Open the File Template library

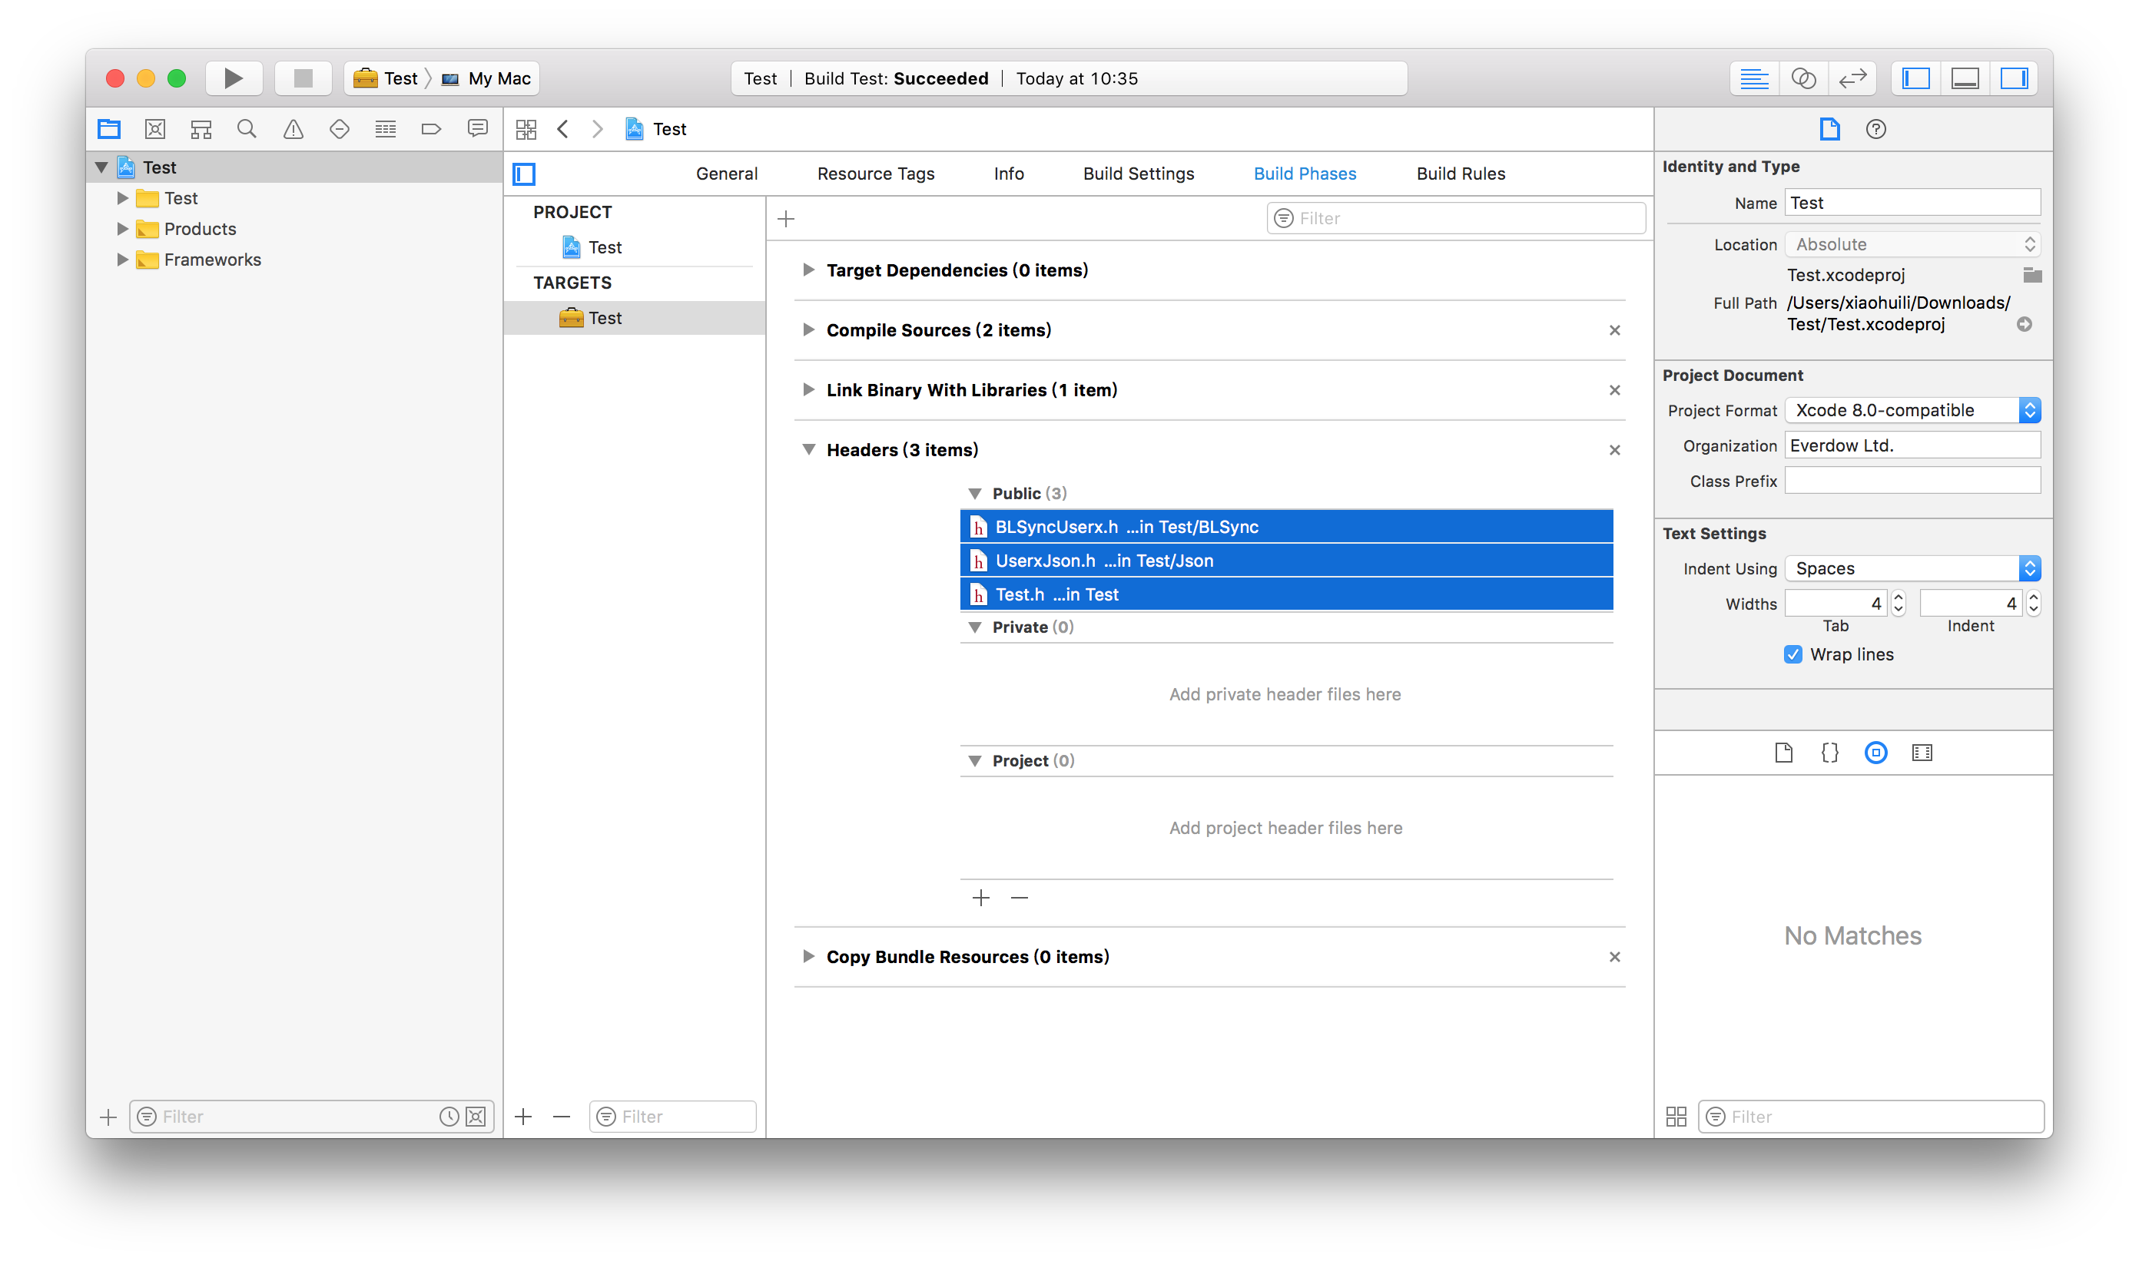point(1783,753)
